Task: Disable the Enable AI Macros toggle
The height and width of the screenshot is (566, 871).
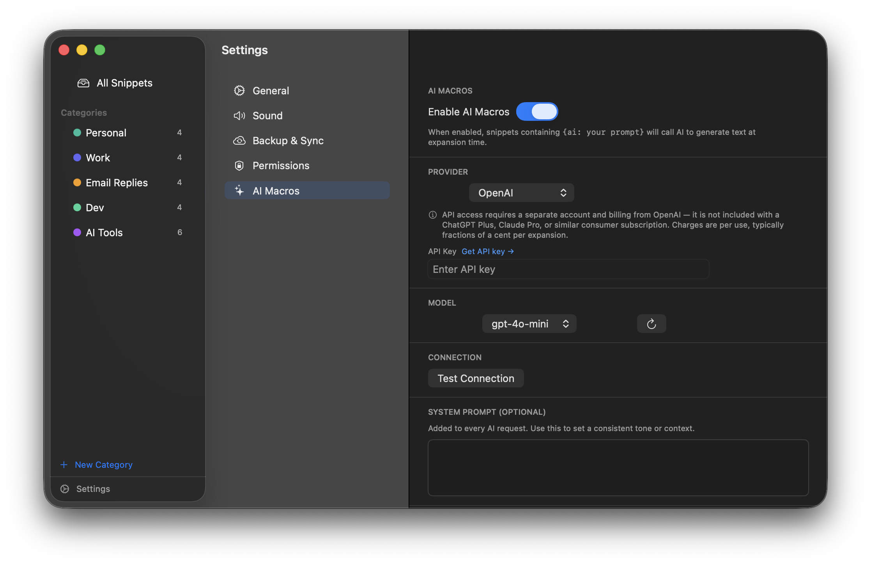Action: tap(537, 111)
